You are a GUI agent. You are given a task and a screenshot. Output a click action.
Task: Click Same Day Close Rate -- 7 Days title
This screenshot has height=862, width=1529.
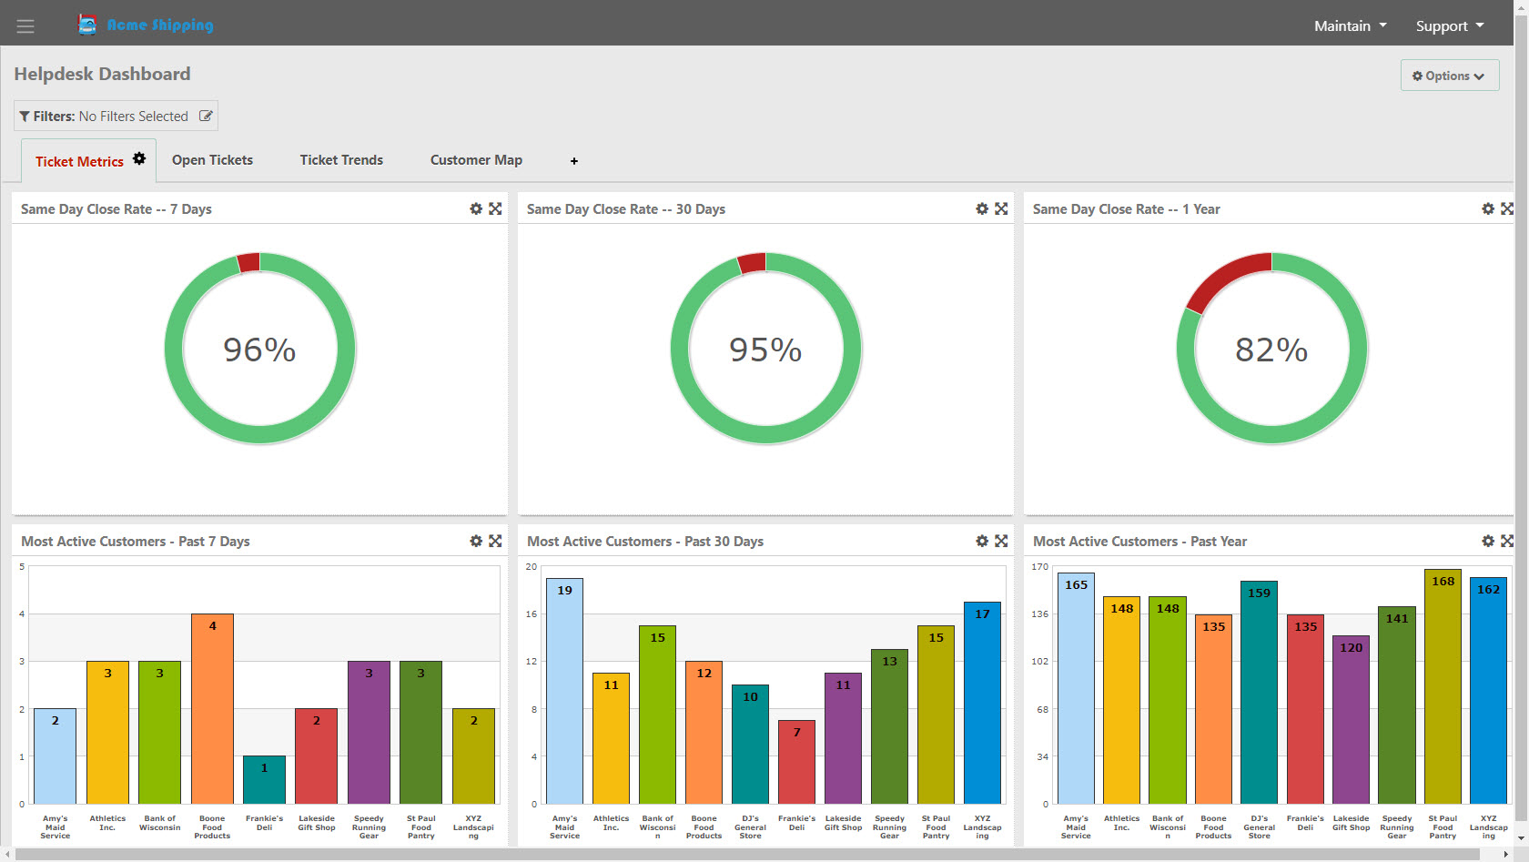(x=116, y=209)
